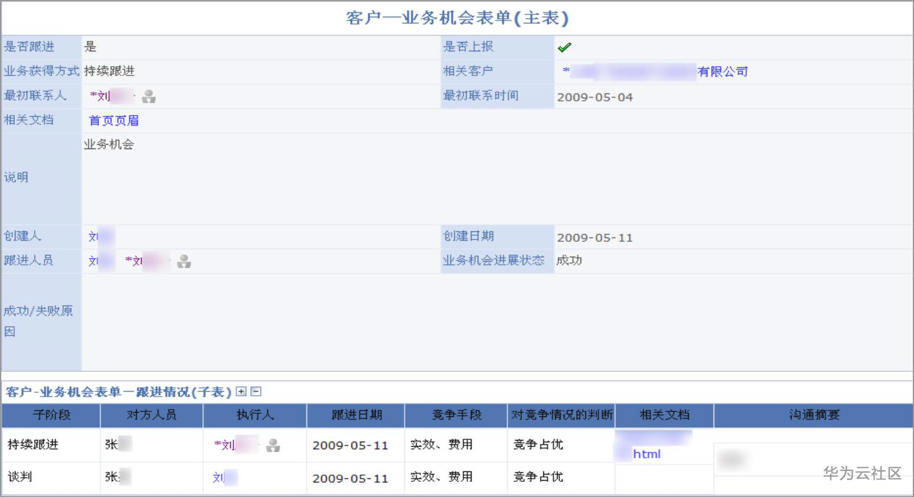Click the 创建人 field label
Screen dimensions: 914x498
[x=22, y=236]
